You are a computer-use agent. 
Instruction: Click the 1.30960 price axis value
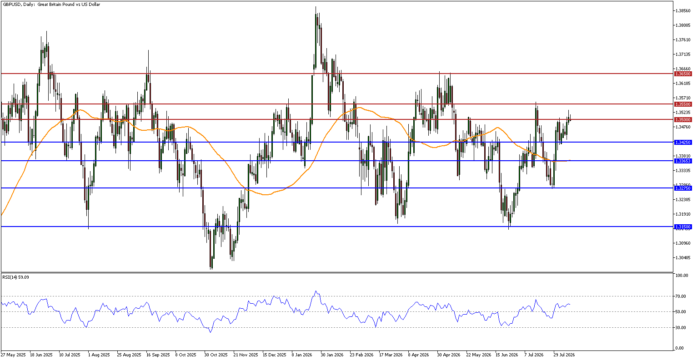click(683, 243)
